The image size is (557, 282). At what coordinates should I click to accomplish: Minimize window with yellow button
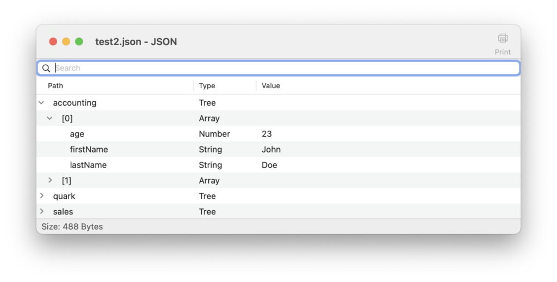pos(66,41)
